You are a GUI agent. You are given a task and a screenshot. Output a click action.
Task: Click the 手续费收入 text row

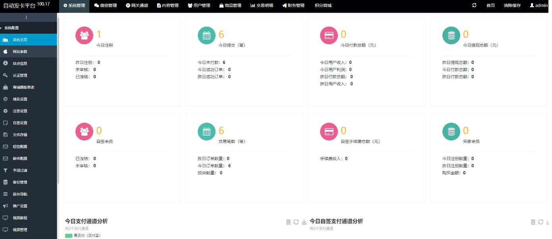click(x=334, y=158)
